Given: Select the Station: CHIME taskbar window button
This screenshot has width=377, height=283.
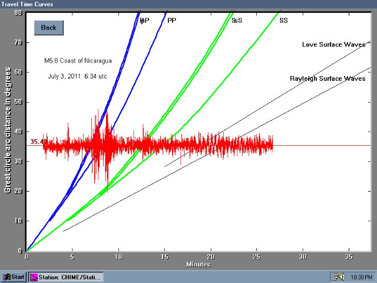Looking at the screenshot, I should click(x=66, y=277).
